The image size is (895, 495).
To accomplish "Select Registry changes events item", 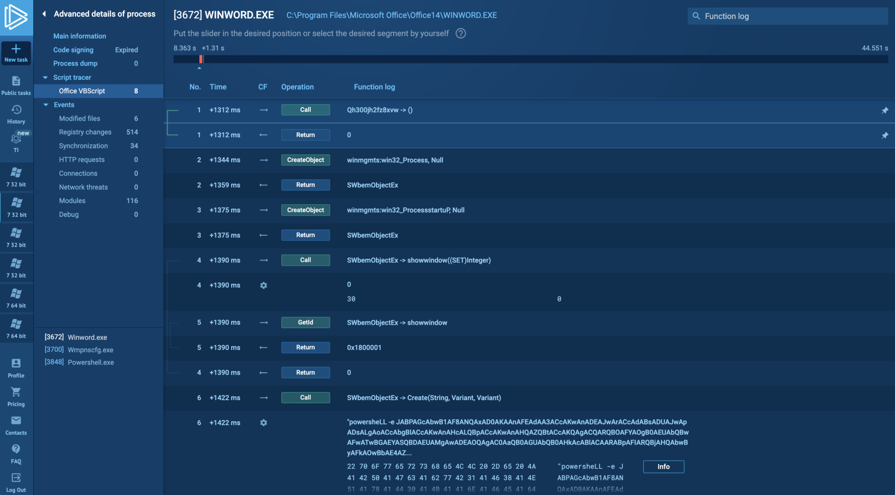I will point(85,132).
